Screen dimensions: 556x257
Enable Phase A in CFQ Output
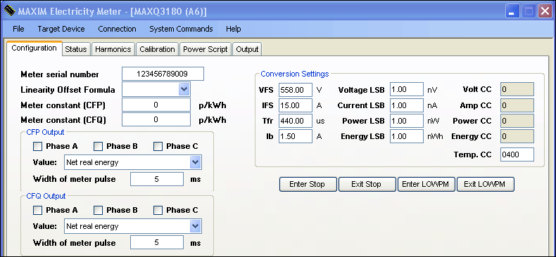37,210
